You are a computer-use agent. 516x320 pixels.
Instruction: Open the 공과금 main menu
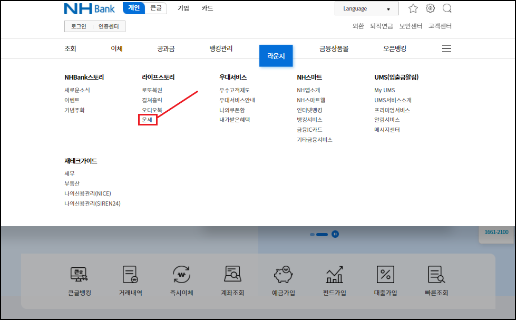[x=166, y=49]
